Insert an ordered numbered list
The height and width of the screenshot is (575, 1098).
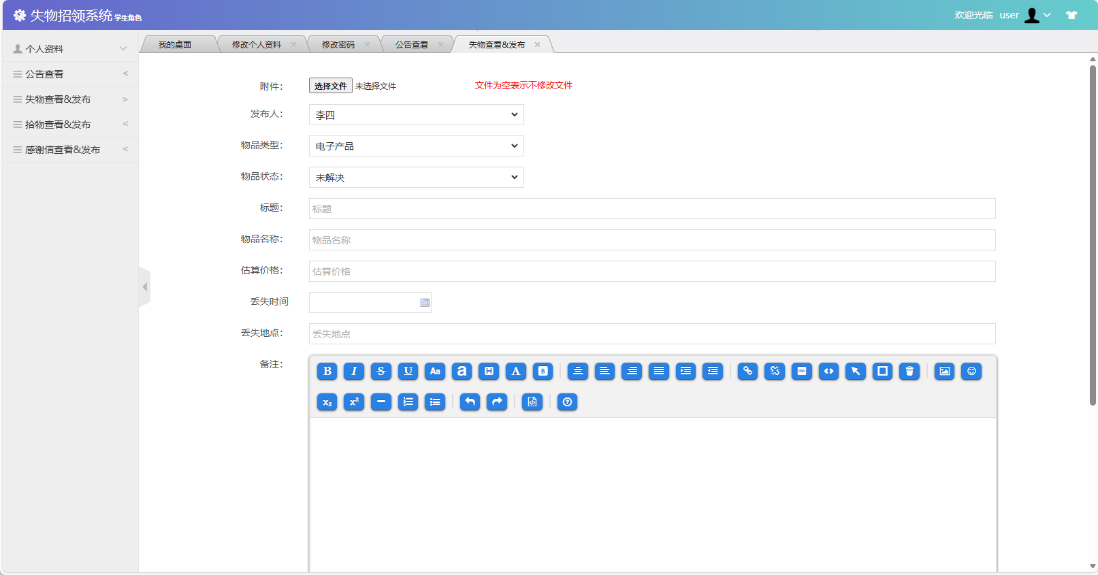tap(408, 402)
